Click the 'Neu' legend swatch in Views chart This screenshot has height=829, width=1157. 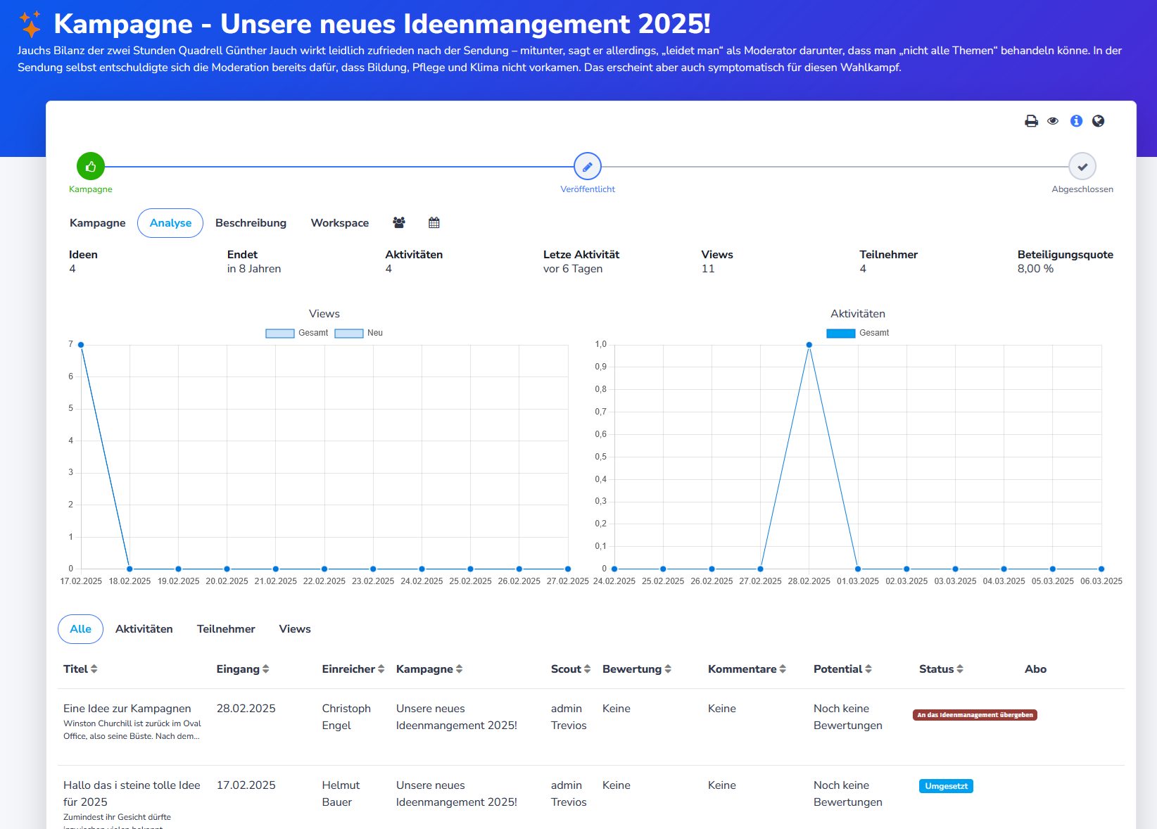pyautogui.click(x=348, y=332)
